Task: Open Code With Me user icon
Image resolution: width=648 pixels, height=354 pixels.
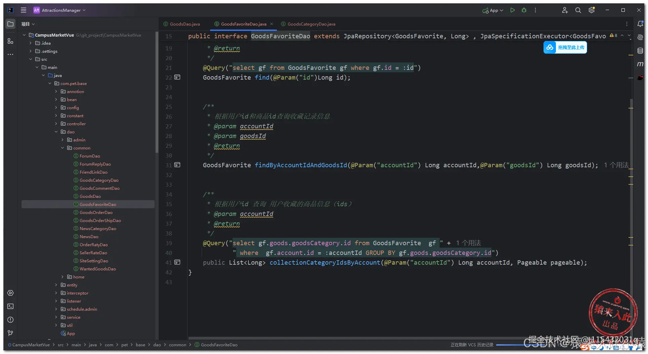Action: [x=565, y=10]
